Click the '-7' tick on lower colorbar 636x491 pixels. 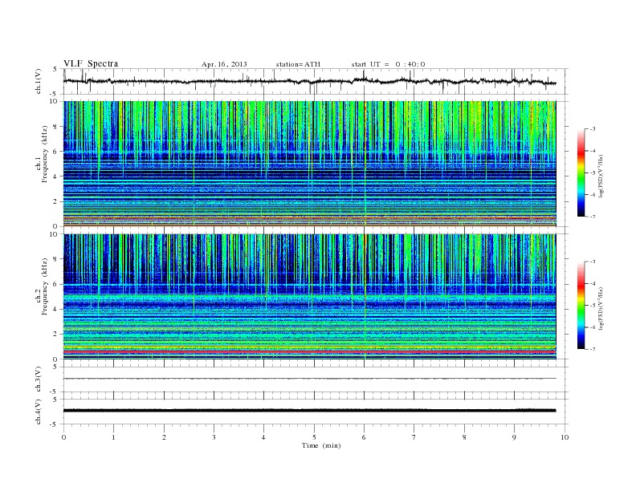point(593,349)
